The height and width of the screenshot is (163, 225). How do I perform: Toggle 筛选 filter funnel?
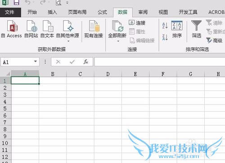[x=197, y=29]
